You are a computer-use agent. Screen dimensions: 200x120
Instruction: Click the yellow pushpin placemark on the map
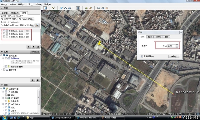pyautogui.click(x=99, y=43)
